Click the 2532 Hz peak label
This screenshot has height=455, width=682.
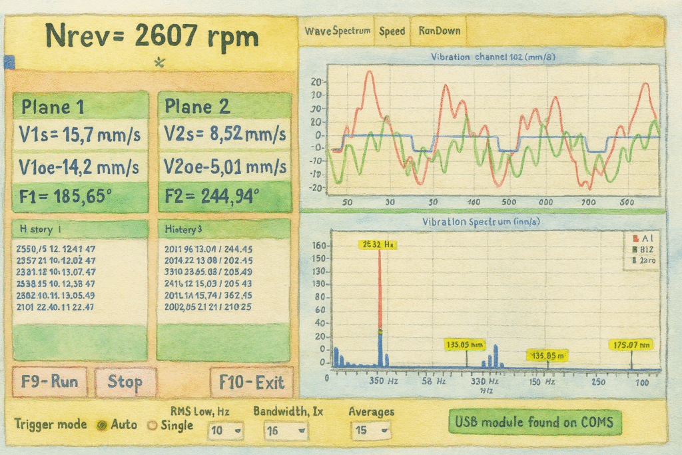click(380, 244)
